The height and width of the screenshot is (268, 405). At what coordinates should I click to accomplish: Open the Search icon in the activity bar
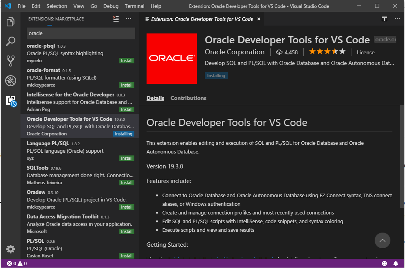point(11,41)
